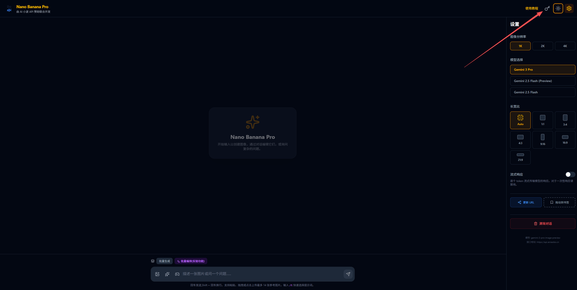Open the 使用教程 tutorial link
This screenshot has width=577, height=290.
pos(531,9)
